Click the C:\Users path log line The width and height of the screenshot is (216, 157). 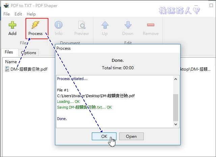pos(96,96)
